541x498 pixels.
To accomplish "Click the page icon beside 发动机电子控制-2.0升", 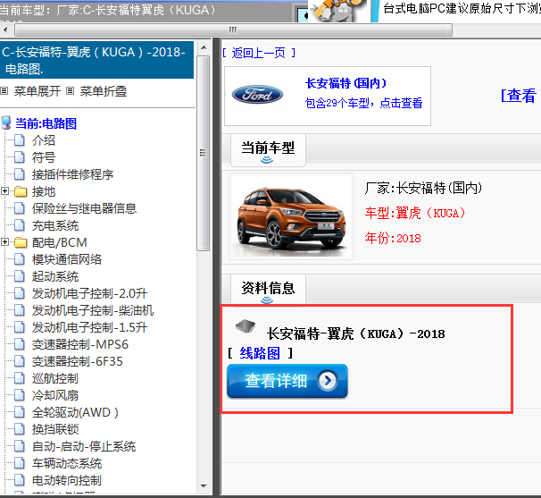I will tap(20, 293).
